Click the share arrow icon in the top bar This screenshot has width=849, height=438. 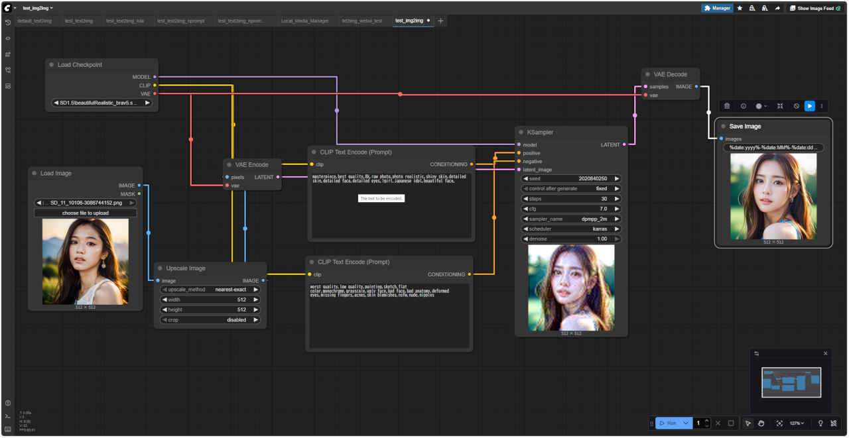click(777, 9)
